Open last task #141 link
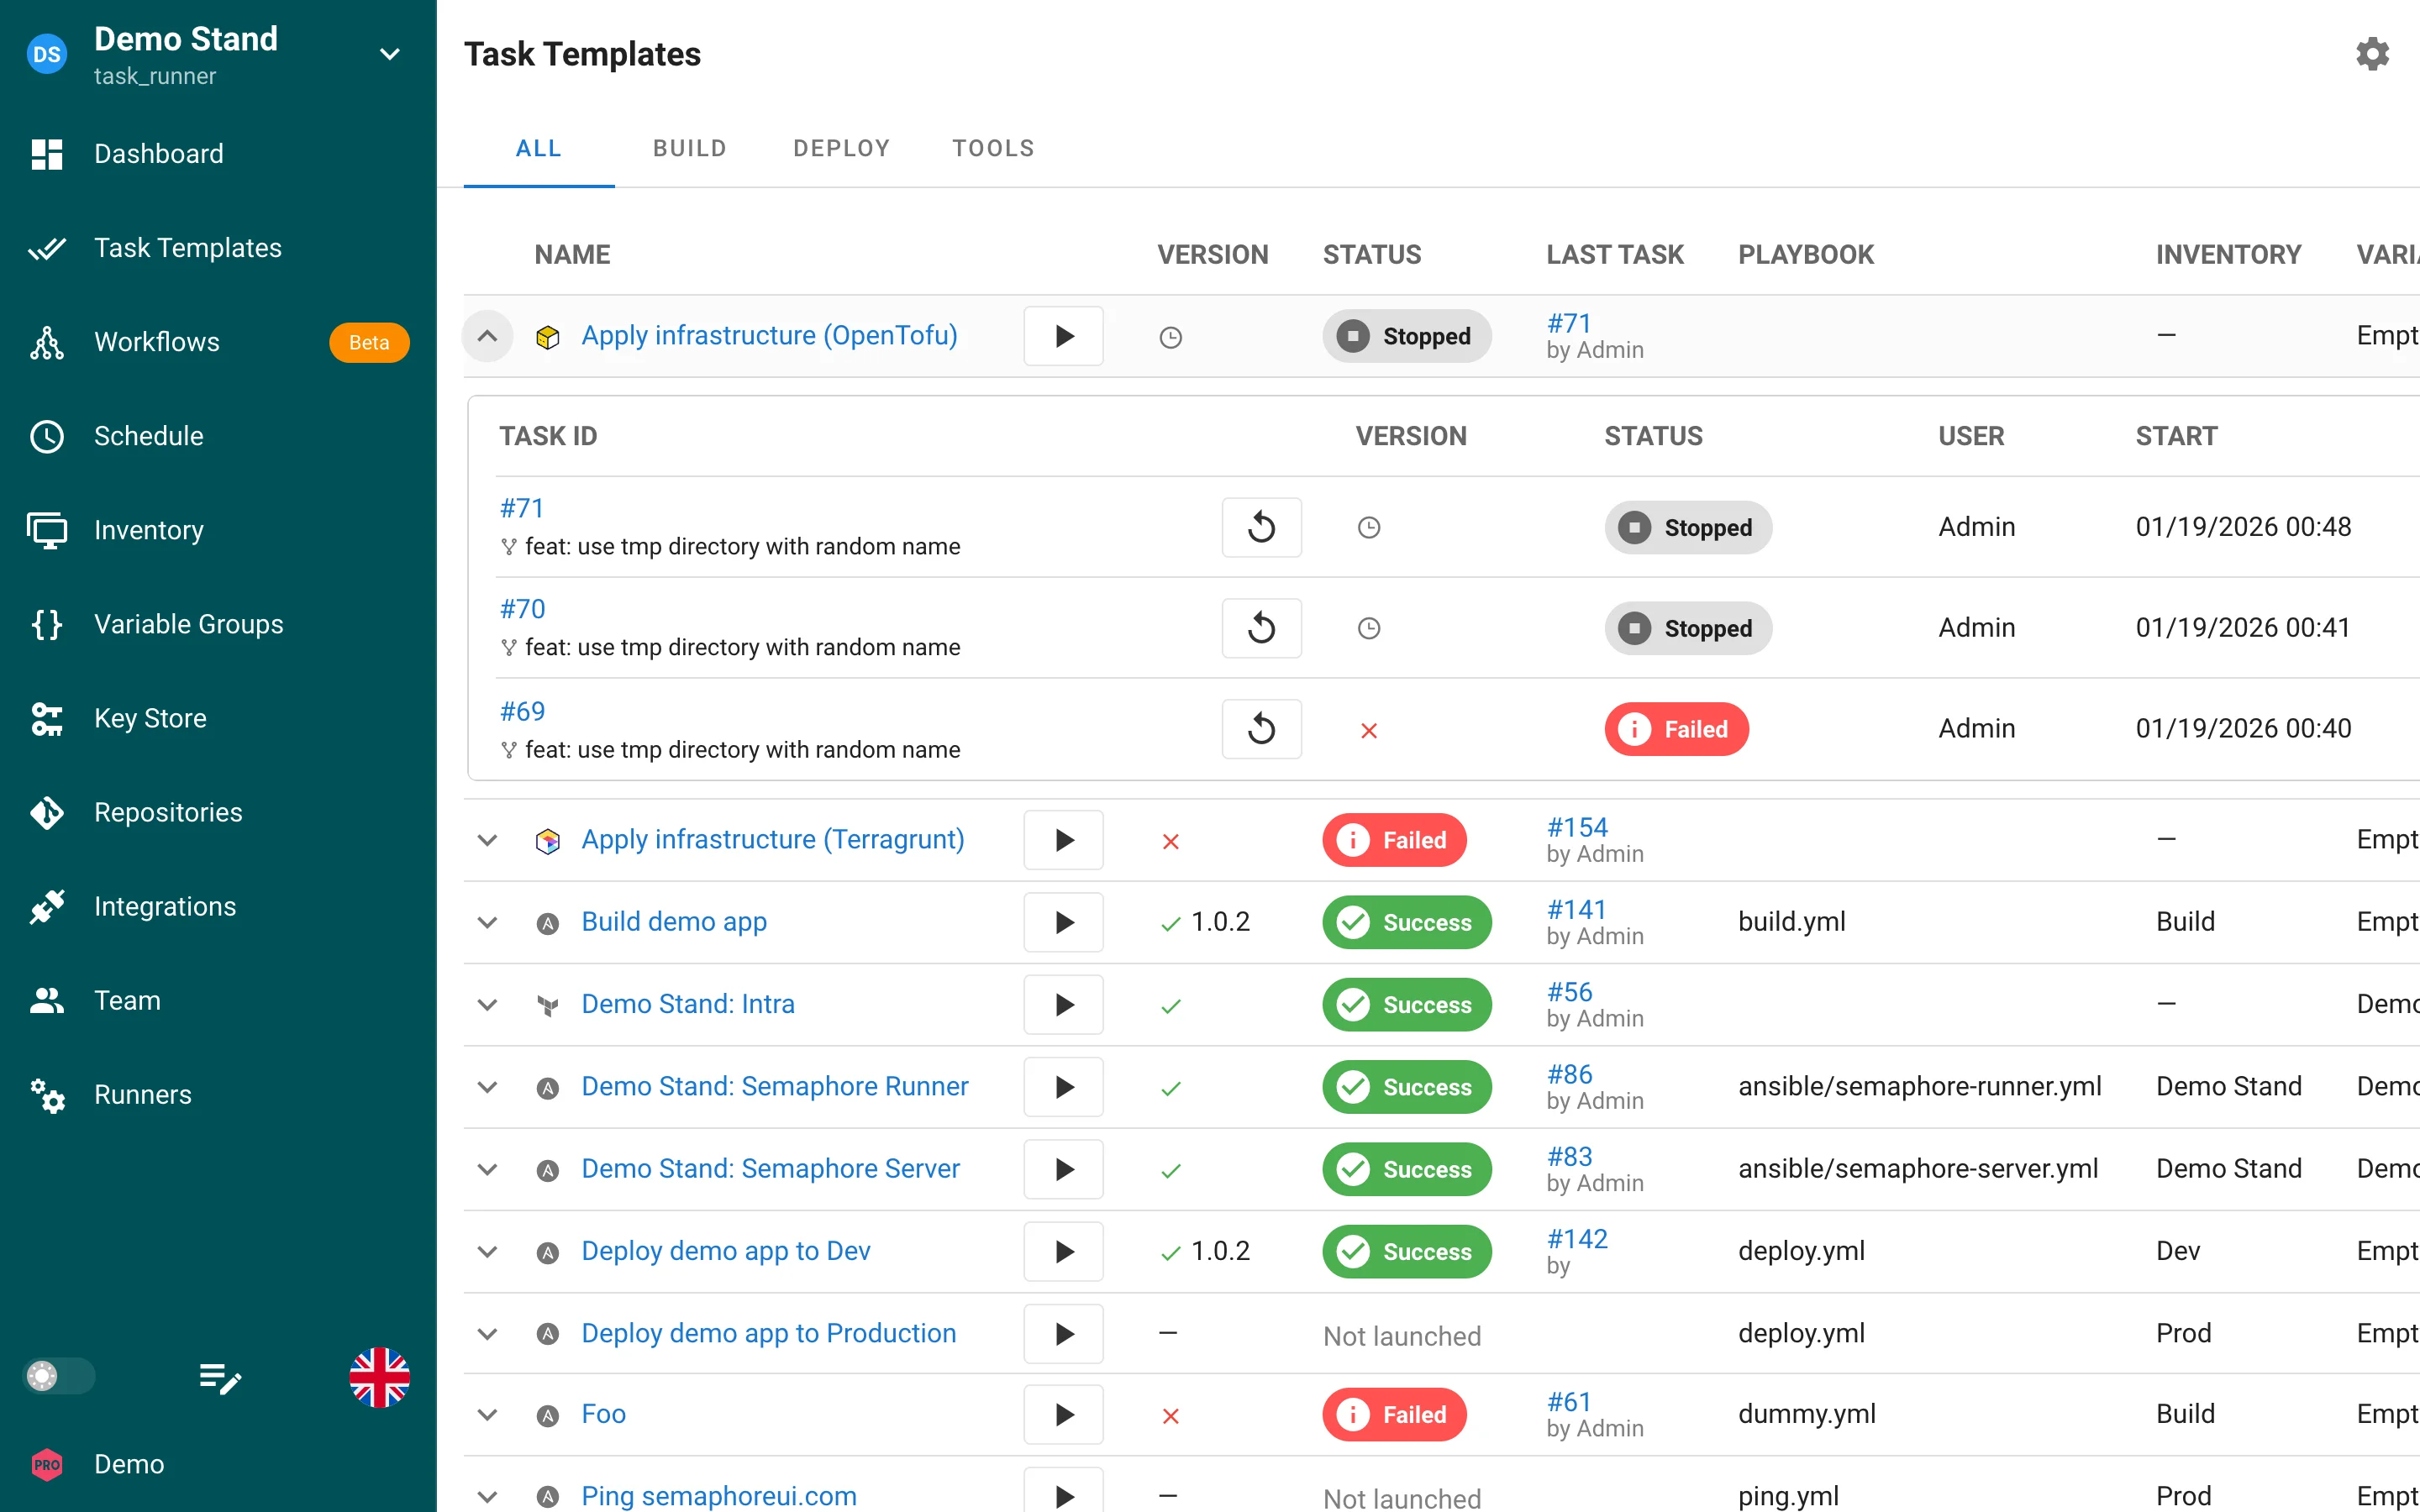 tap(1576, 909)
